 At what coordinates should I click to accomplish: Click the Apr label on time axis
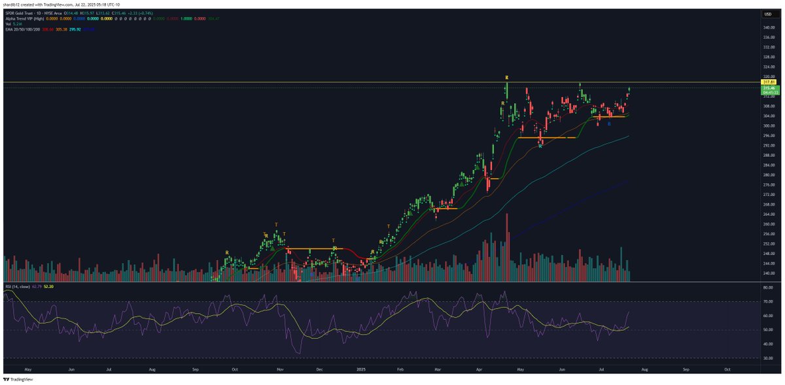479,369
